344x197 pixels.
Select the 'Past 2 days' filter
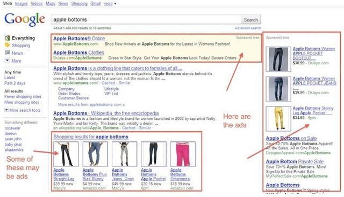click(x=15, y=83)
